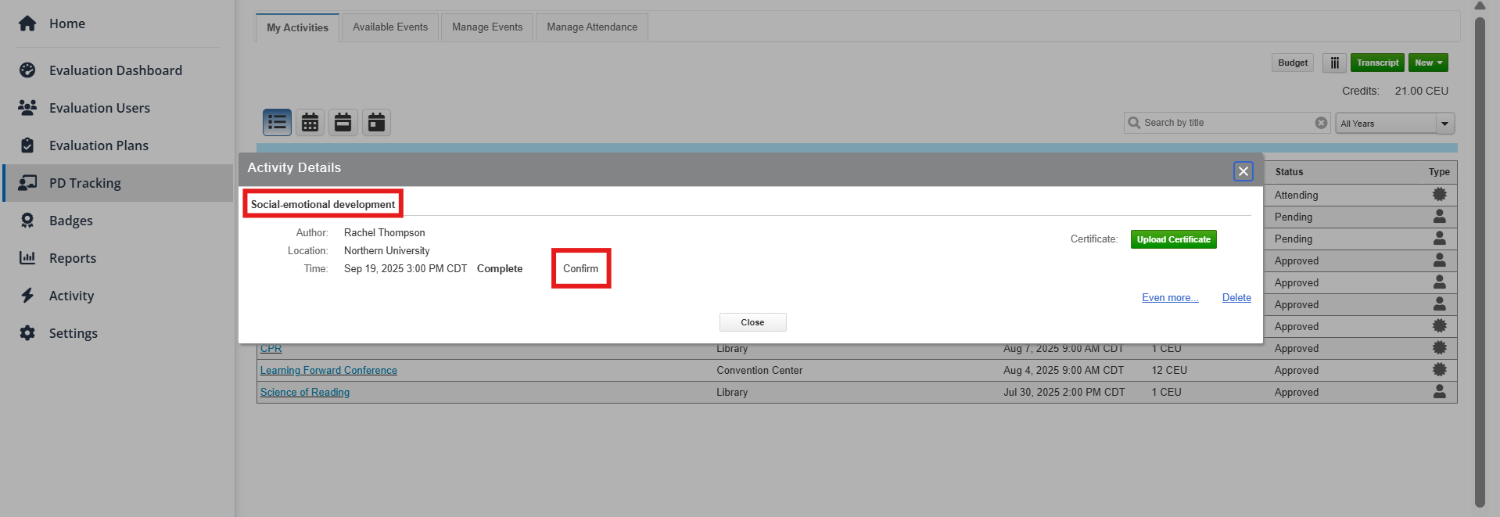The image size is (1500, 517).
Task: Clear the search by title field
Action: click(x=1321, y=123)
